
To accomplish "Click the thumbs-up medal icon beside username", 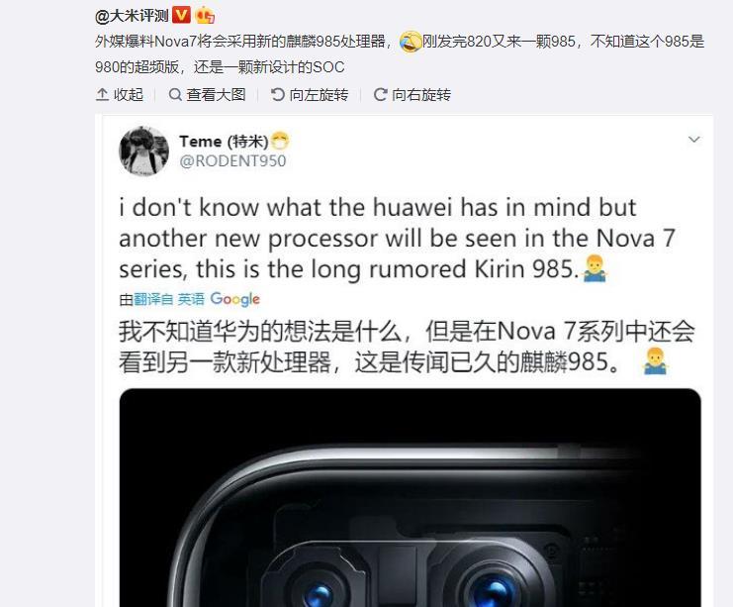I will (x=205, y=16).
